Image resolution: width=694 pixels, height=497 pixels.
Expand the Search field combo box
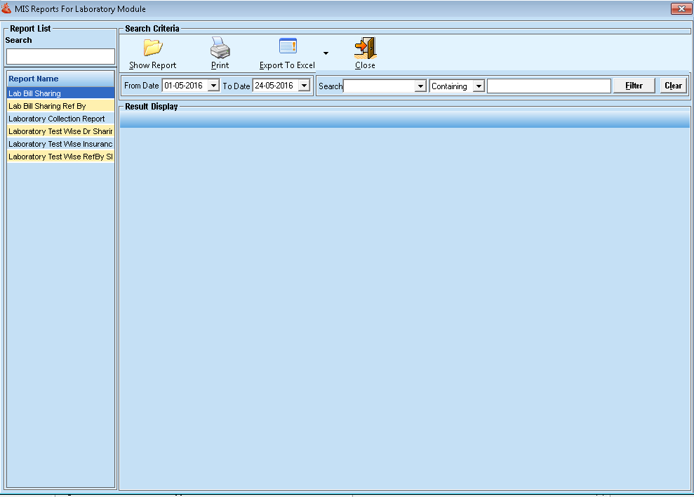click(420, 86)
